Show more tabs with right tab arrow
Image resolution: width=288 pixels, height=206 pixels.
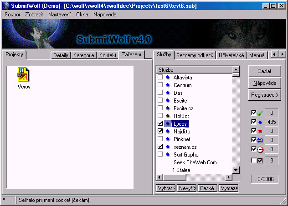282,54
